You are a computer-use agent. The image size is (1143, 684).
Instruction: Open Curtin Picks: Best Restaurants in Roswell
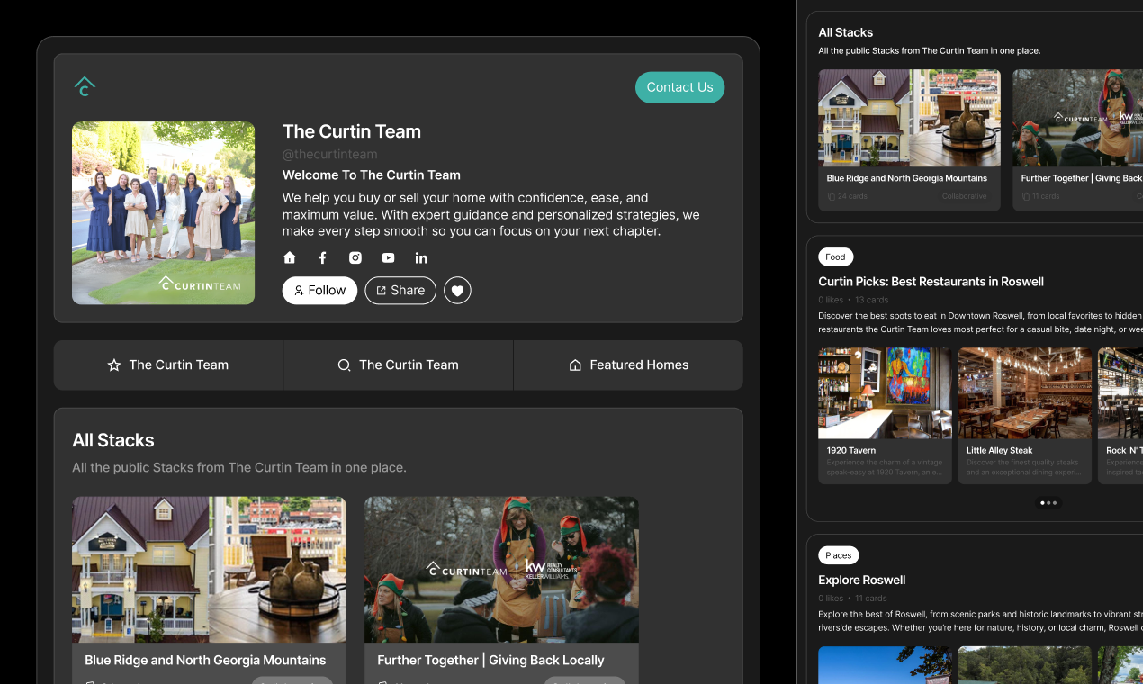[x=931, y=282]
